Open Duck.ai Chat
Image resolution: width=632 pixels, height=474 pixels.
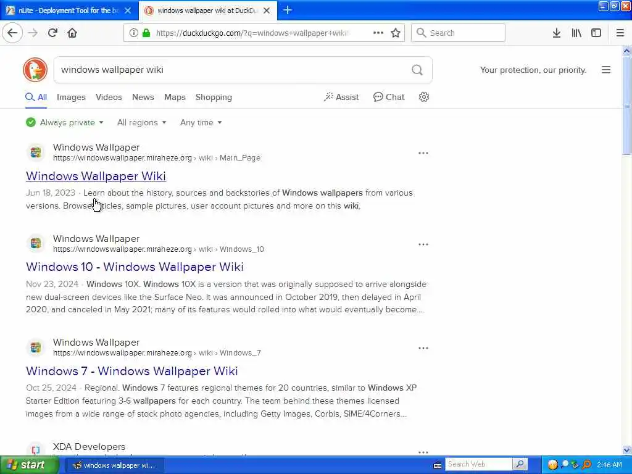(x=389, y=97)
